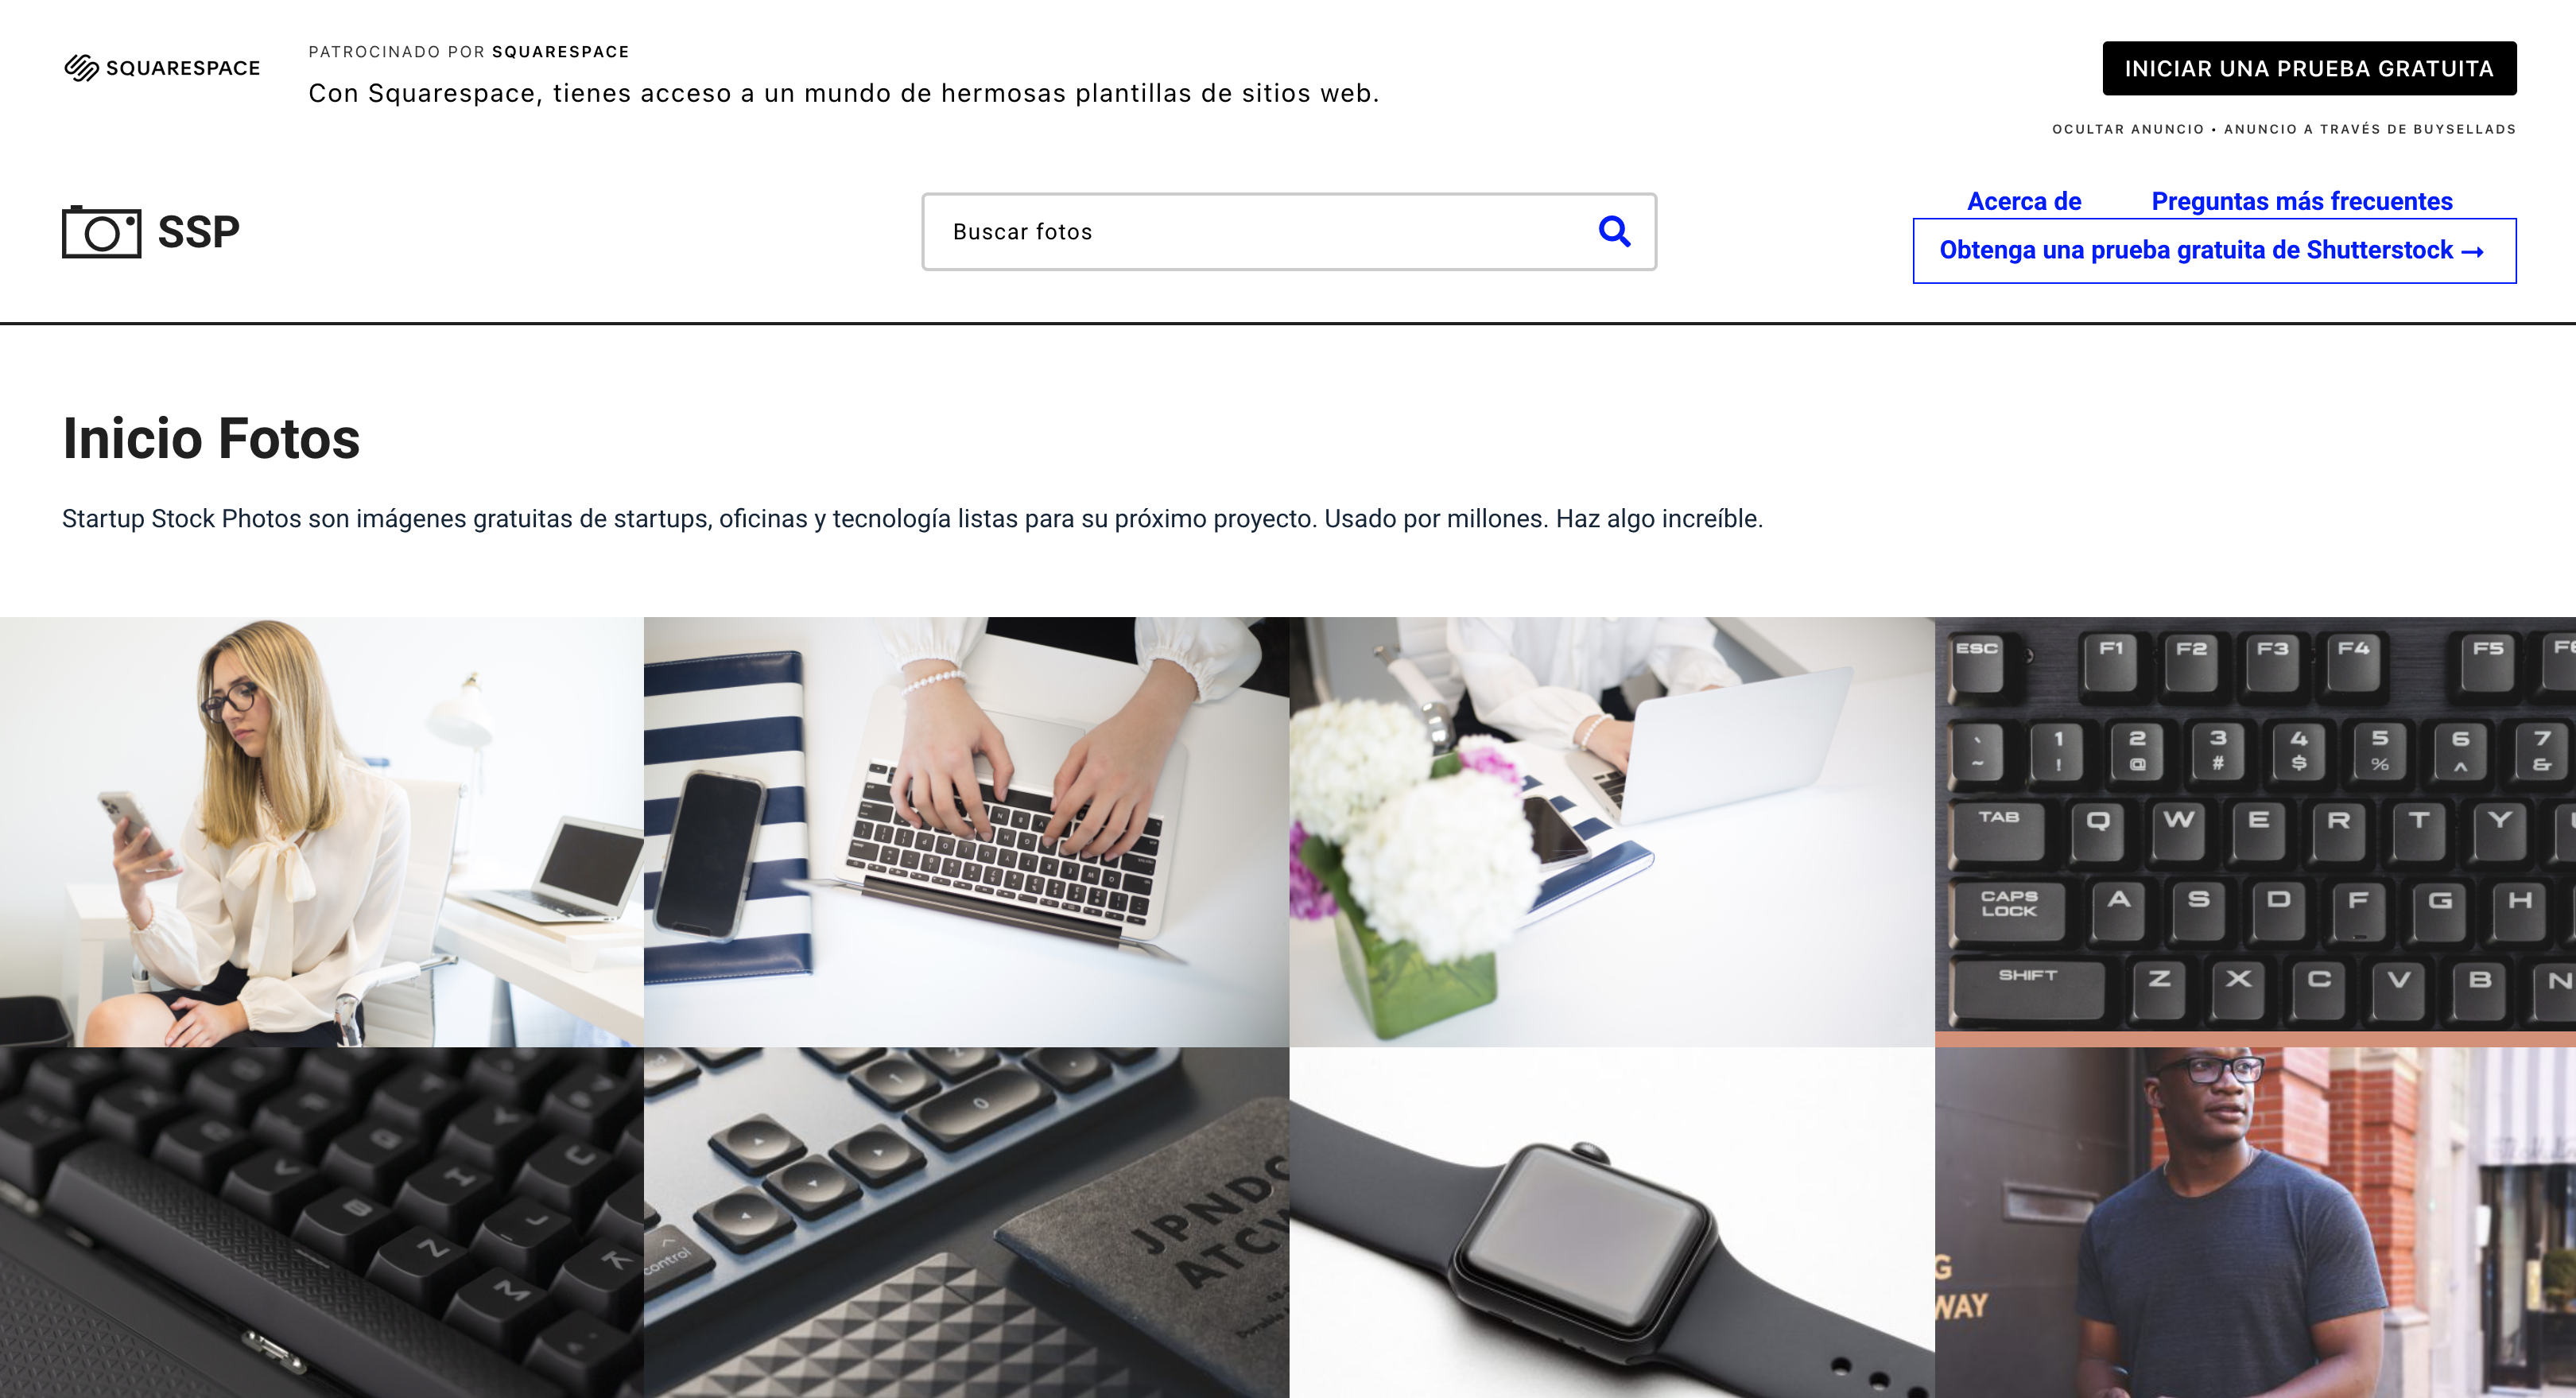This screenshot has height=1398, width=2576.
Task: Open dark keyboard closeup photo
Action: pyautogui.click(x=322, y=1222)
